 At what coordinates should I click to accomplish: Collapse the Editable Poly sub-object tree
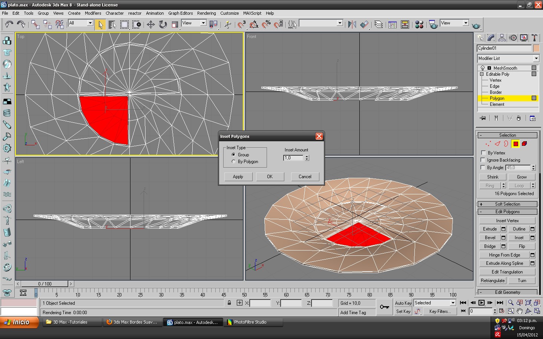coord(482,74)
